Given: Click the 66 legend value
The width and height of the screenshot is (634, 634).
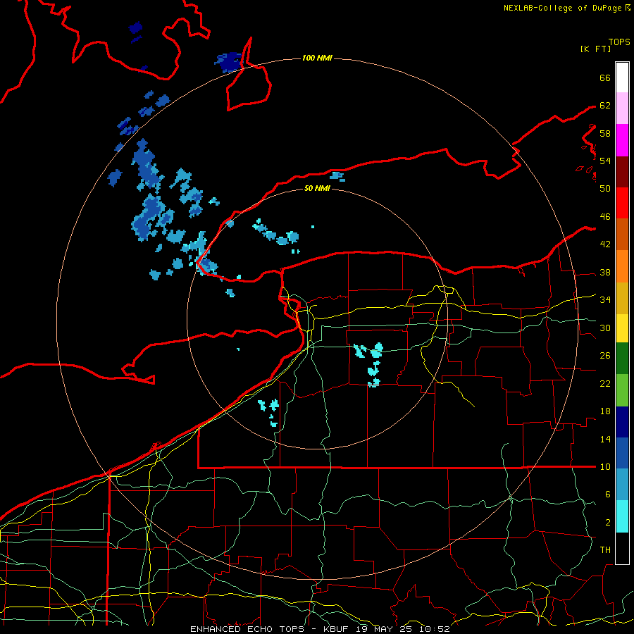Looking at the screenshot, I should point(605,78).
